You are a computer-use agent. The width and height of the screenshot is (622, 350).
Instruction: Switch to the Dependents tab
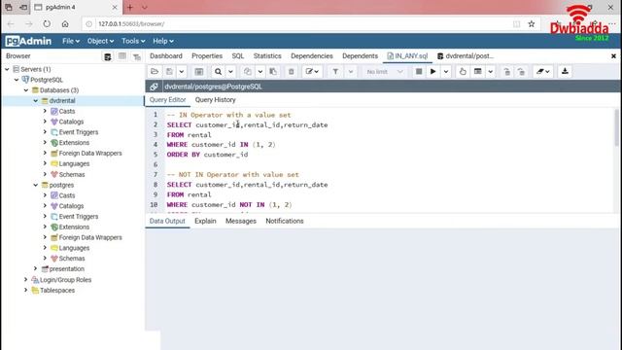[x=360, y=56]
